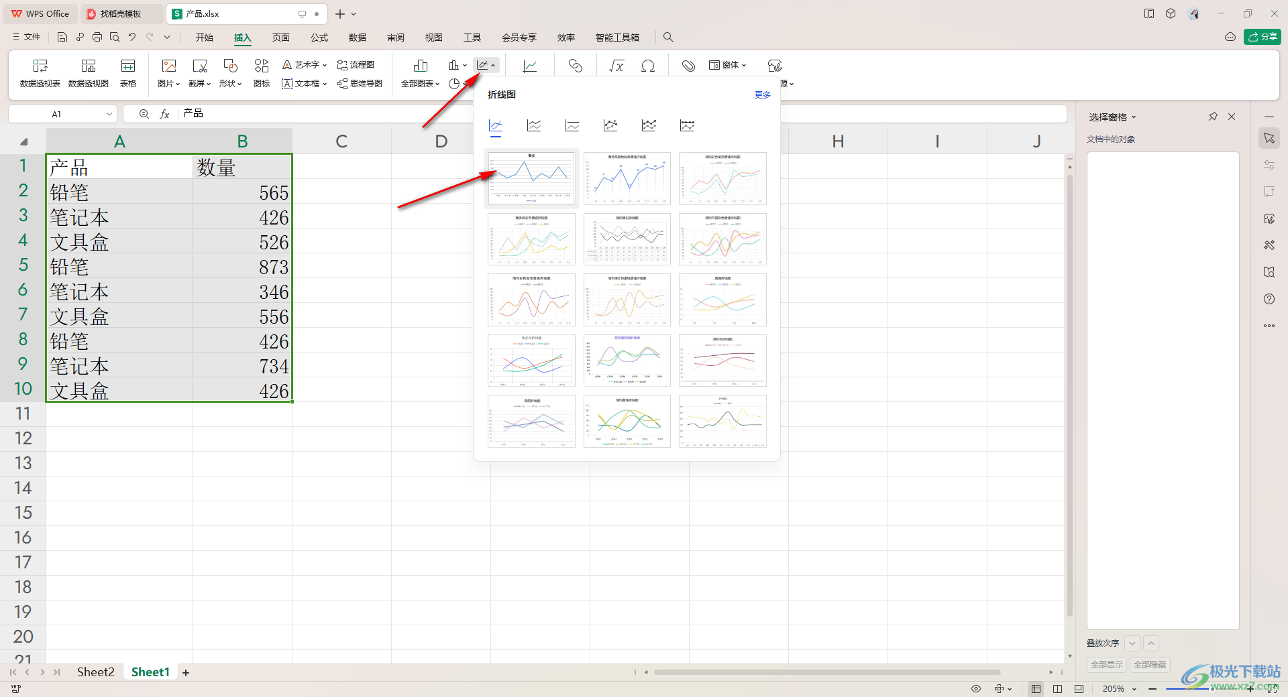Image resolution: width=1288 pixels, height=697 pixels.
Task: Click the formula (√x) icon
Action: click(616, 66)
